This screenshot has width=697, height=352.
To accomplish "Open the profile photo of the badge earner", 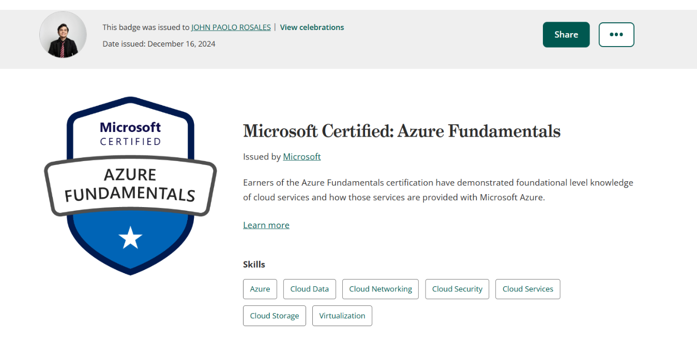I will pos(63,34).
